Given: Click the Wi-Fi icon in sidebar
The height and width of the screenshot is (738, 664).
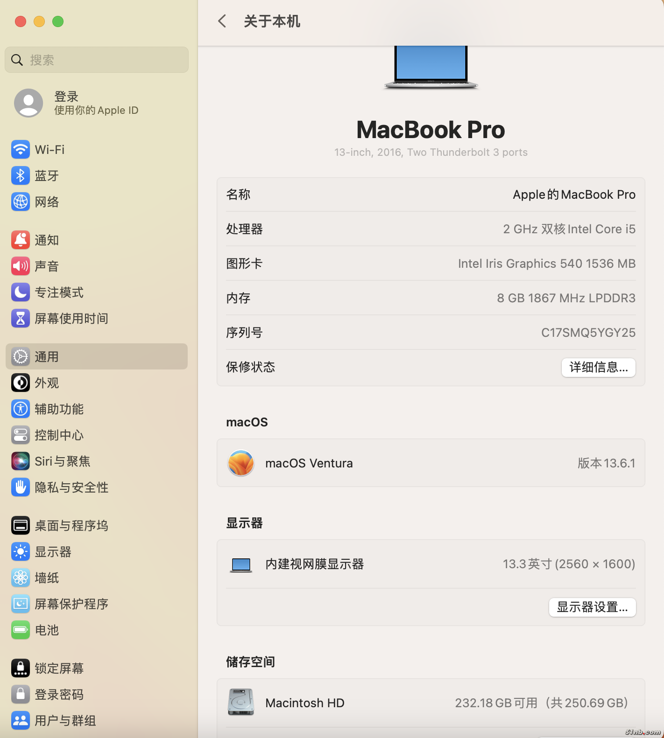Looking at the screenshot, I should point(21,150).
